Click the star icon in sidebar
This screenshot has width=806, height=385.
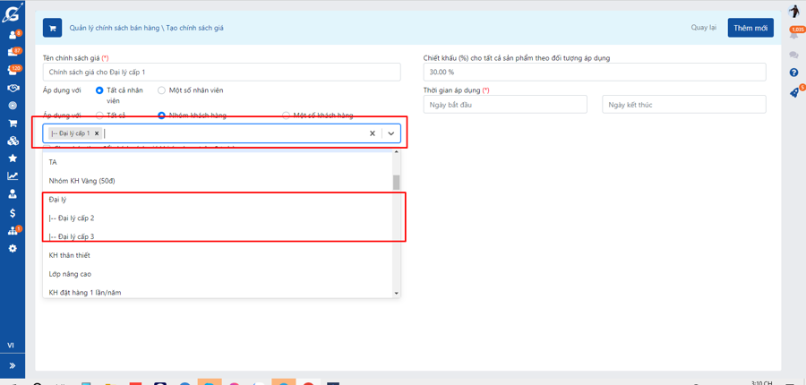click(13, 158)
